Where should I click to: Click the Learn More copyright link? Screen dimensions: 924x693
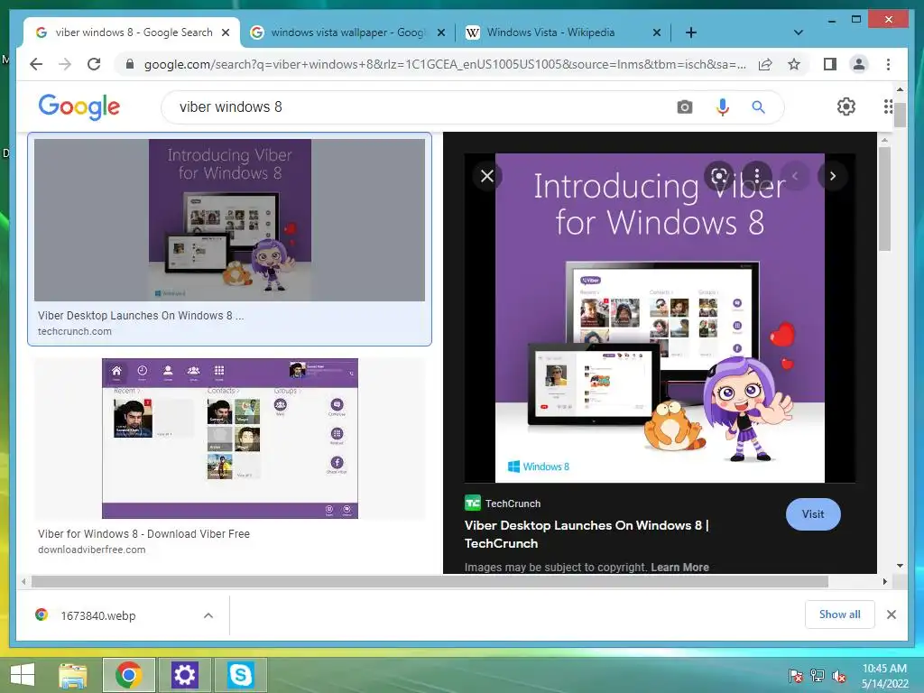pos(679,567)
